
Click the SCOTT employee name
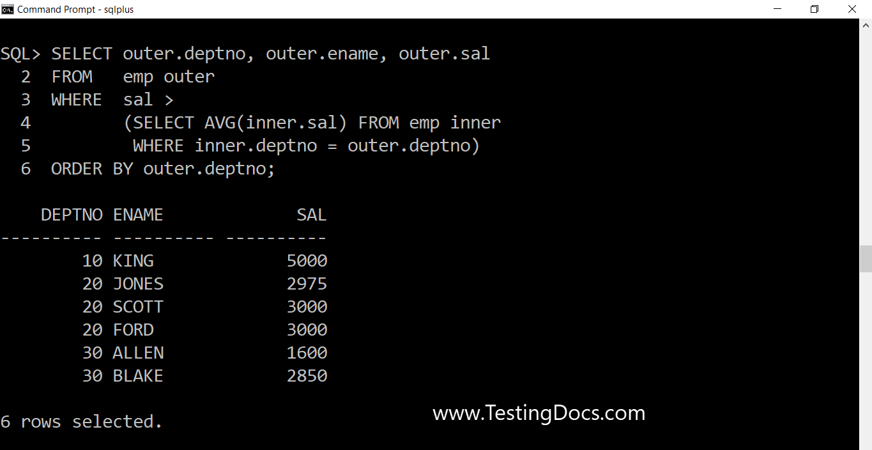coord(138,307)
